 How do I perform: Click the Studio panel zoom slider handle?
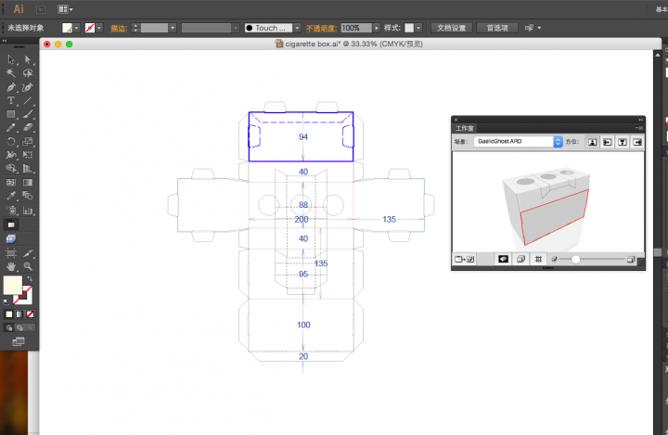coord(575,259)
